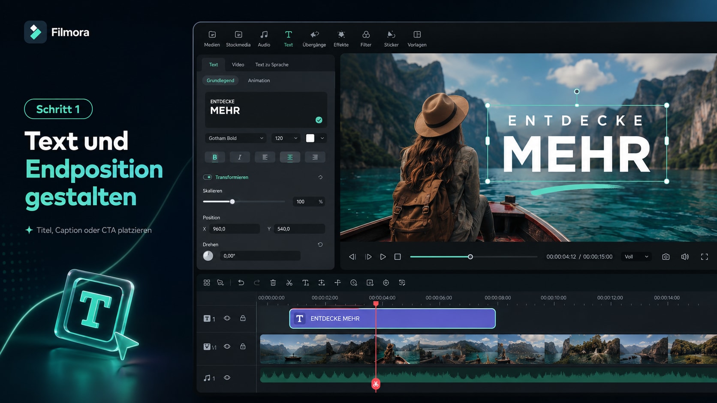Confirm text with the green checkmark
This screenshot has height=403, width=717.
coord(319,120)
